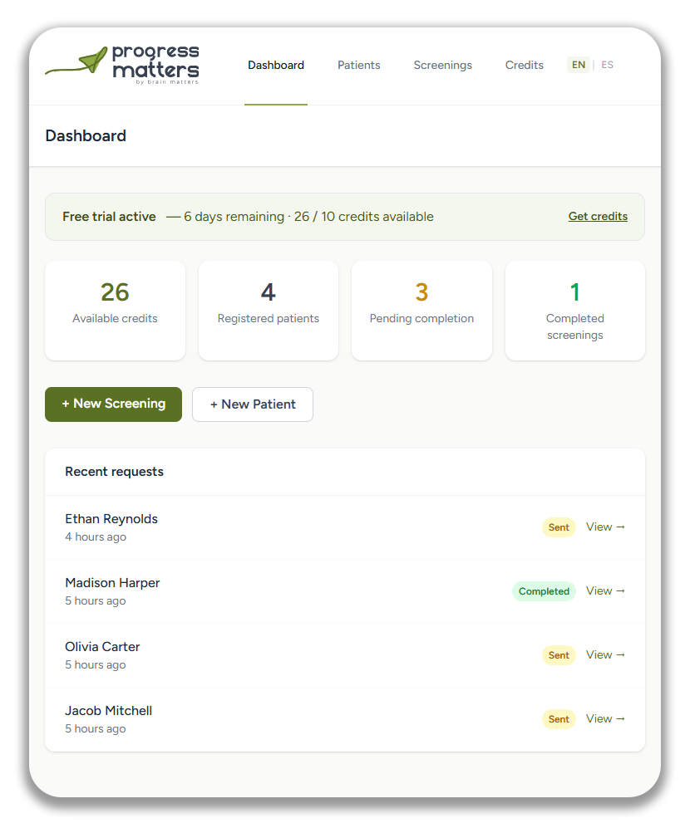View Madison Harper's completed request
The width and height of the screenshot is (690, 828).
pos(605,591)
